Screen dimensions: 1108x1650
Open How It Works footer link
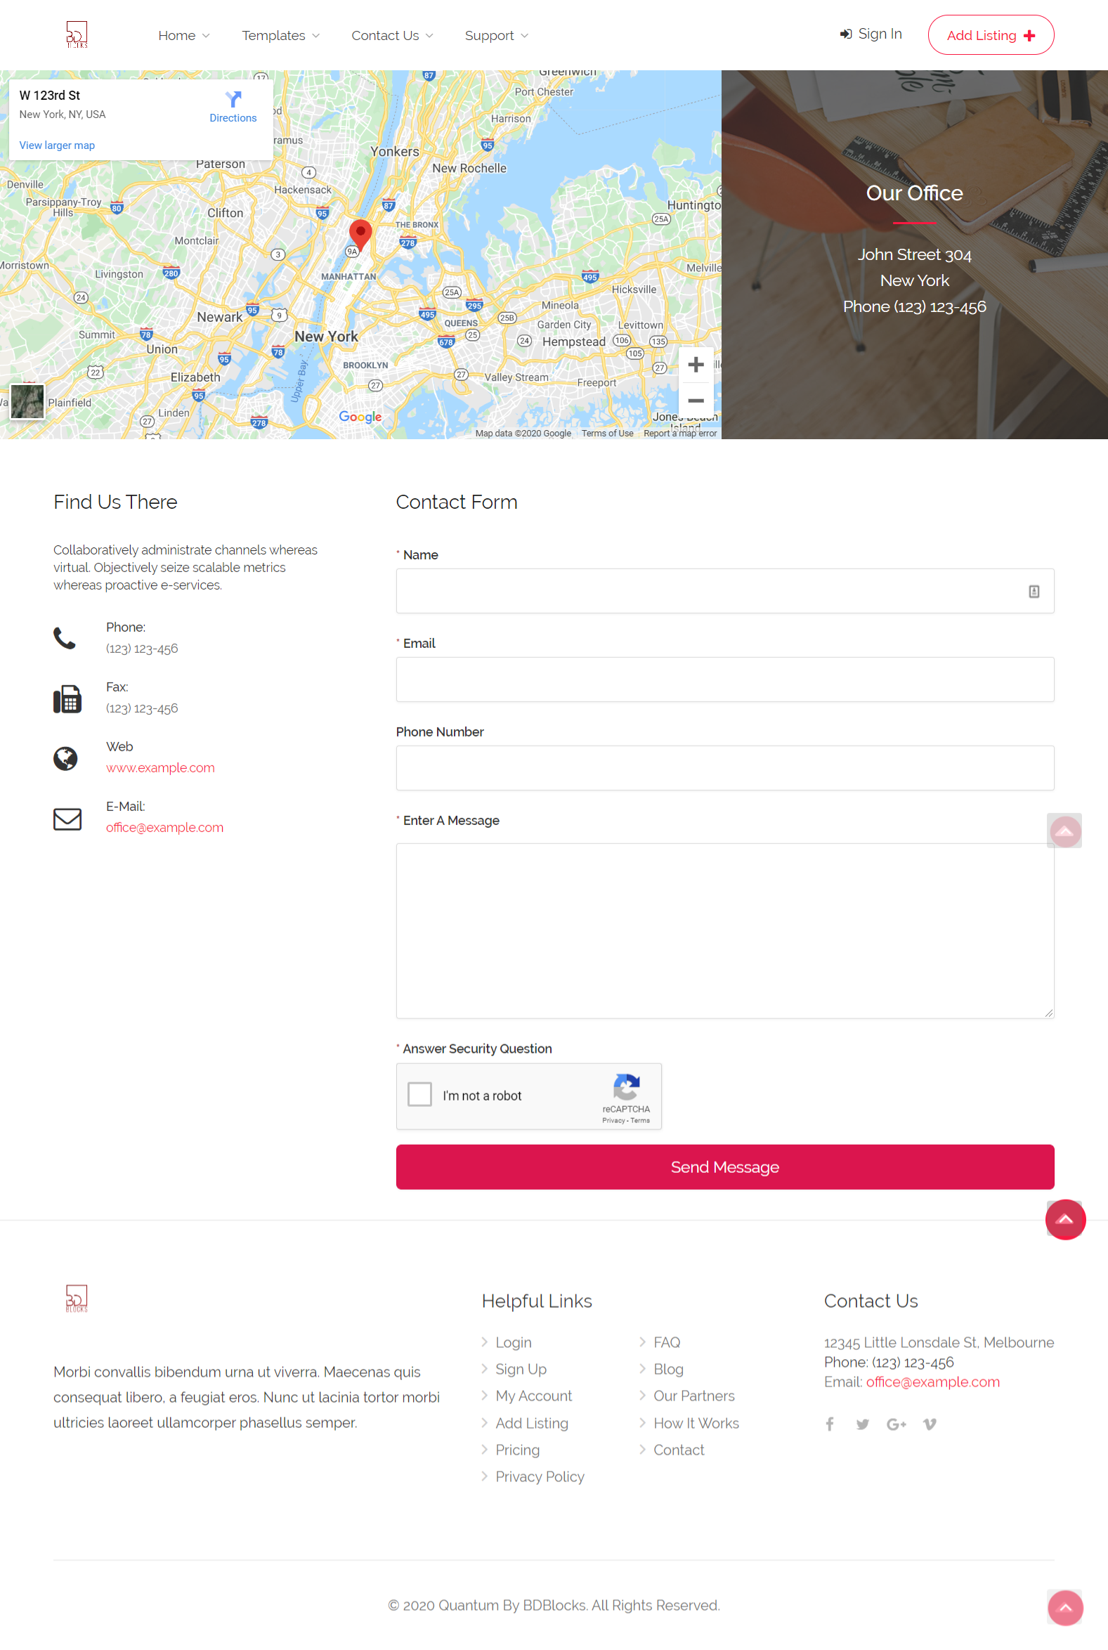696,1422
